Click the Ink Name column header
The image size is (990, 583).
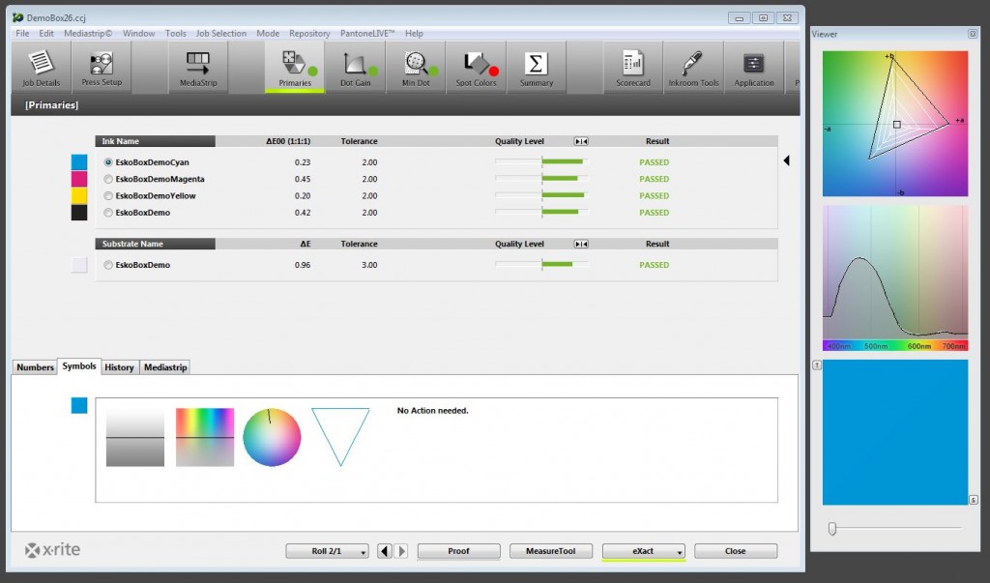pos(155,141)
